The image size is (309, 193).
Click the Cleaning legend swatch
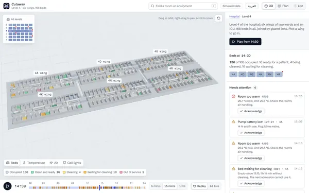(x=64, y=172)
